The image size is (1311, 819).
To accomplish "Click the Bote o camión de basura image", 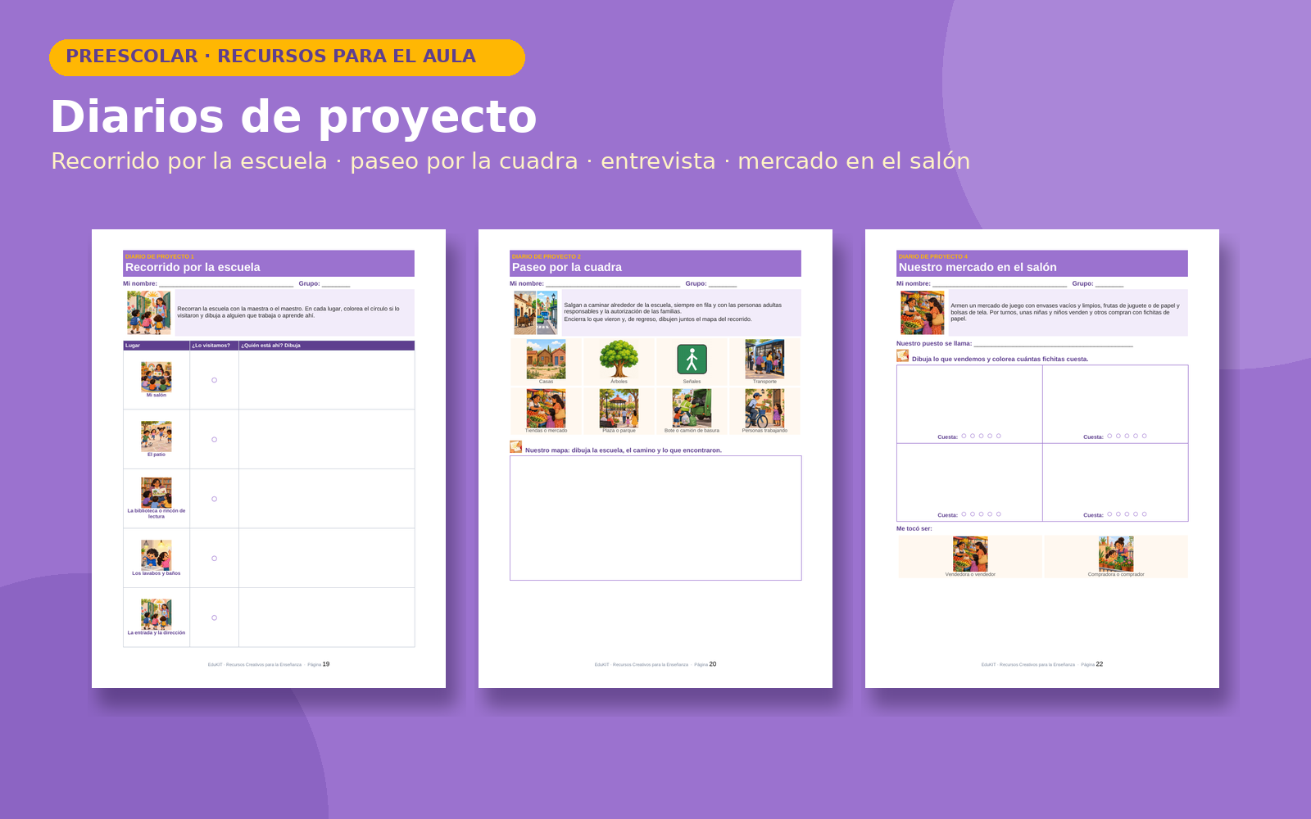I will [x=692, y=408].
